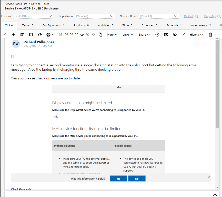Open the three-dot options on Richard's message

205,44
